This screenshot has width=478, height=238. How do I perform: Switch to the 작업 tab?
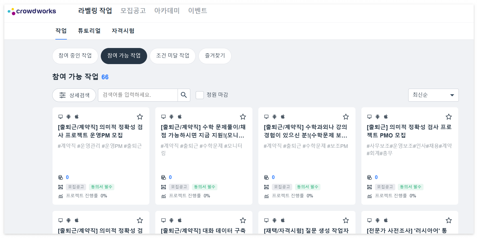tap(61, 31)
